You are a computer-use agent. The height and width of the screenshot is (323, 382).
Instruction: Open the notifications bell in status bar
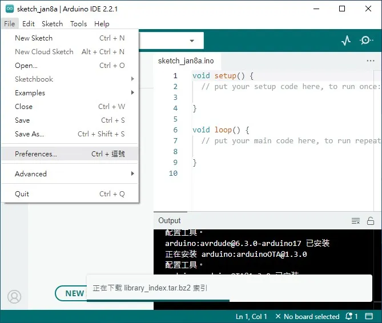349,316
